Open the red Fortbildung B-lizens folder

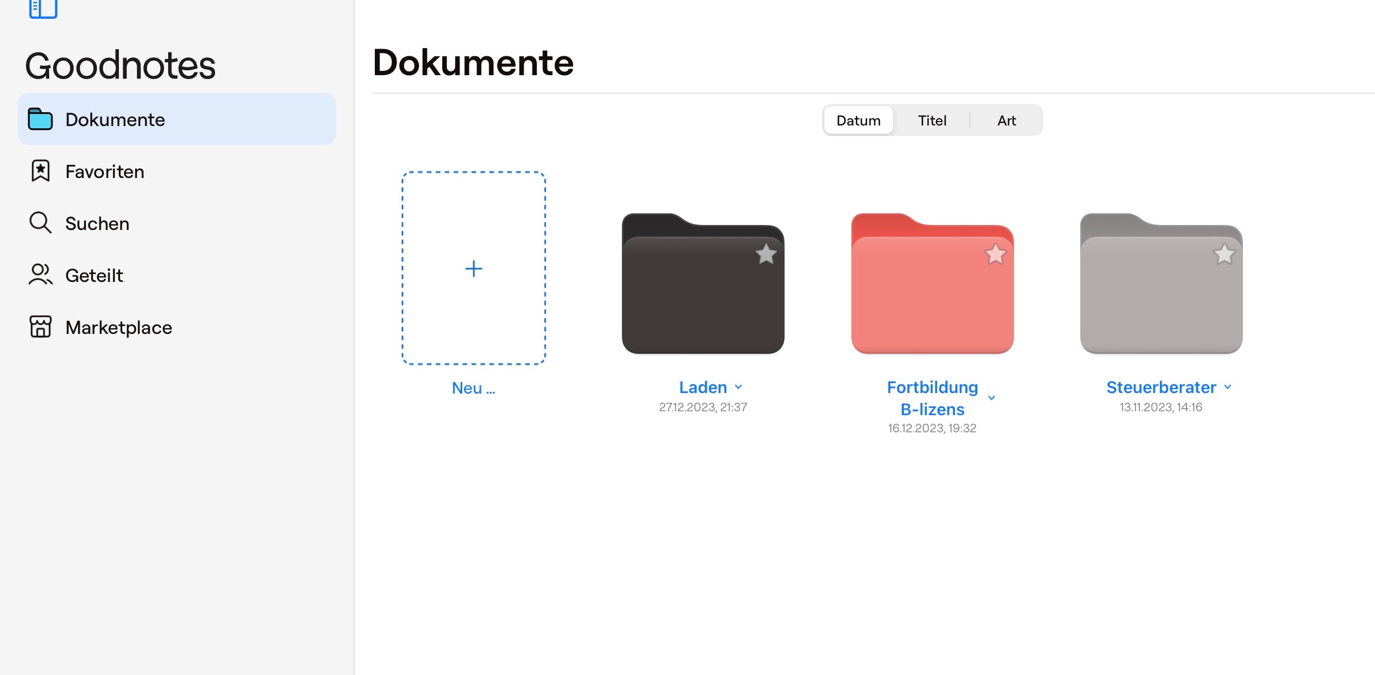(x=932, y=299)
